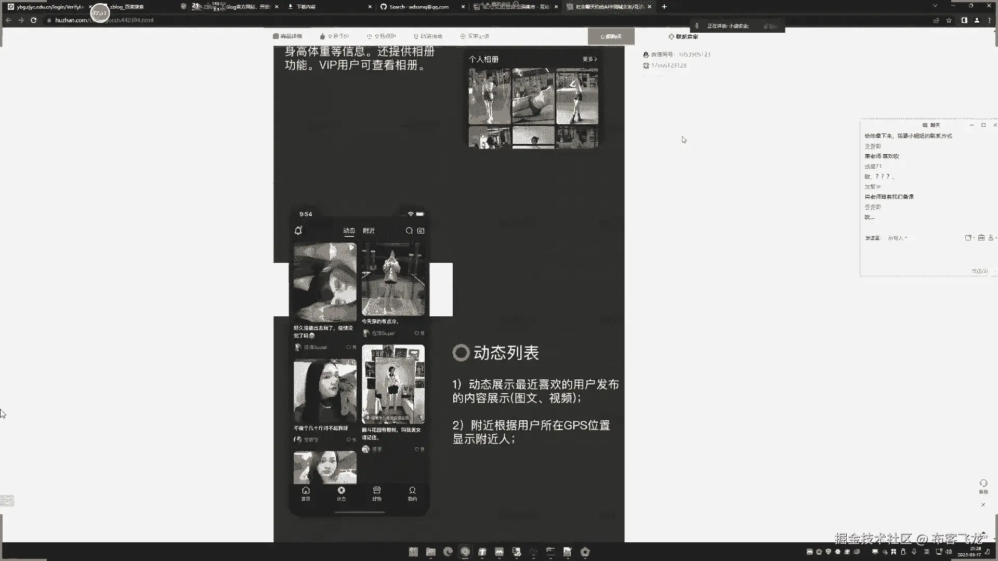Open the browser profile avatar icon
The width and height of the screenshot is (998, 561).
coord(977,20)
